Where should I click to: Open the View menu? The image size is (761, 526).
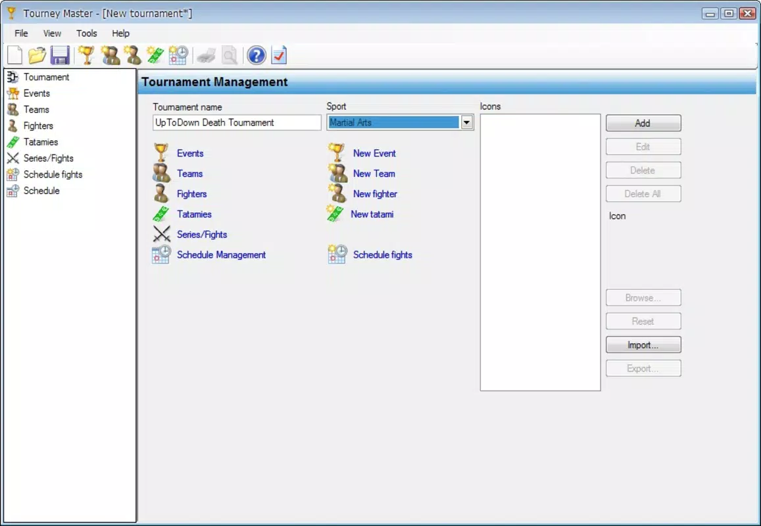(52, 34)
